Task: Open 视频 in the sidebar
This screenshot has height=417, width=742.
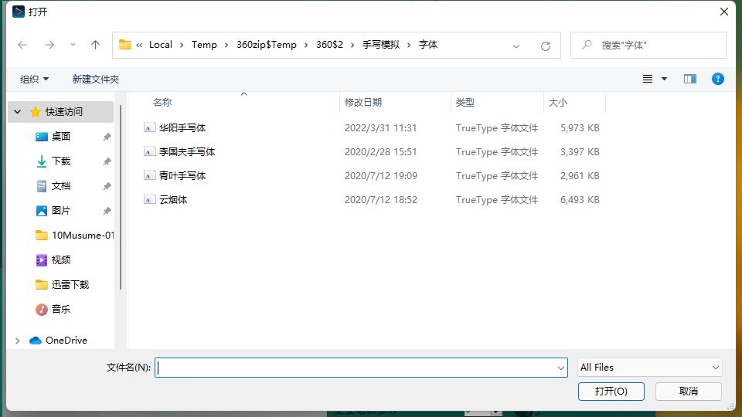Action: pyautogui.click(x=60, y=259)
